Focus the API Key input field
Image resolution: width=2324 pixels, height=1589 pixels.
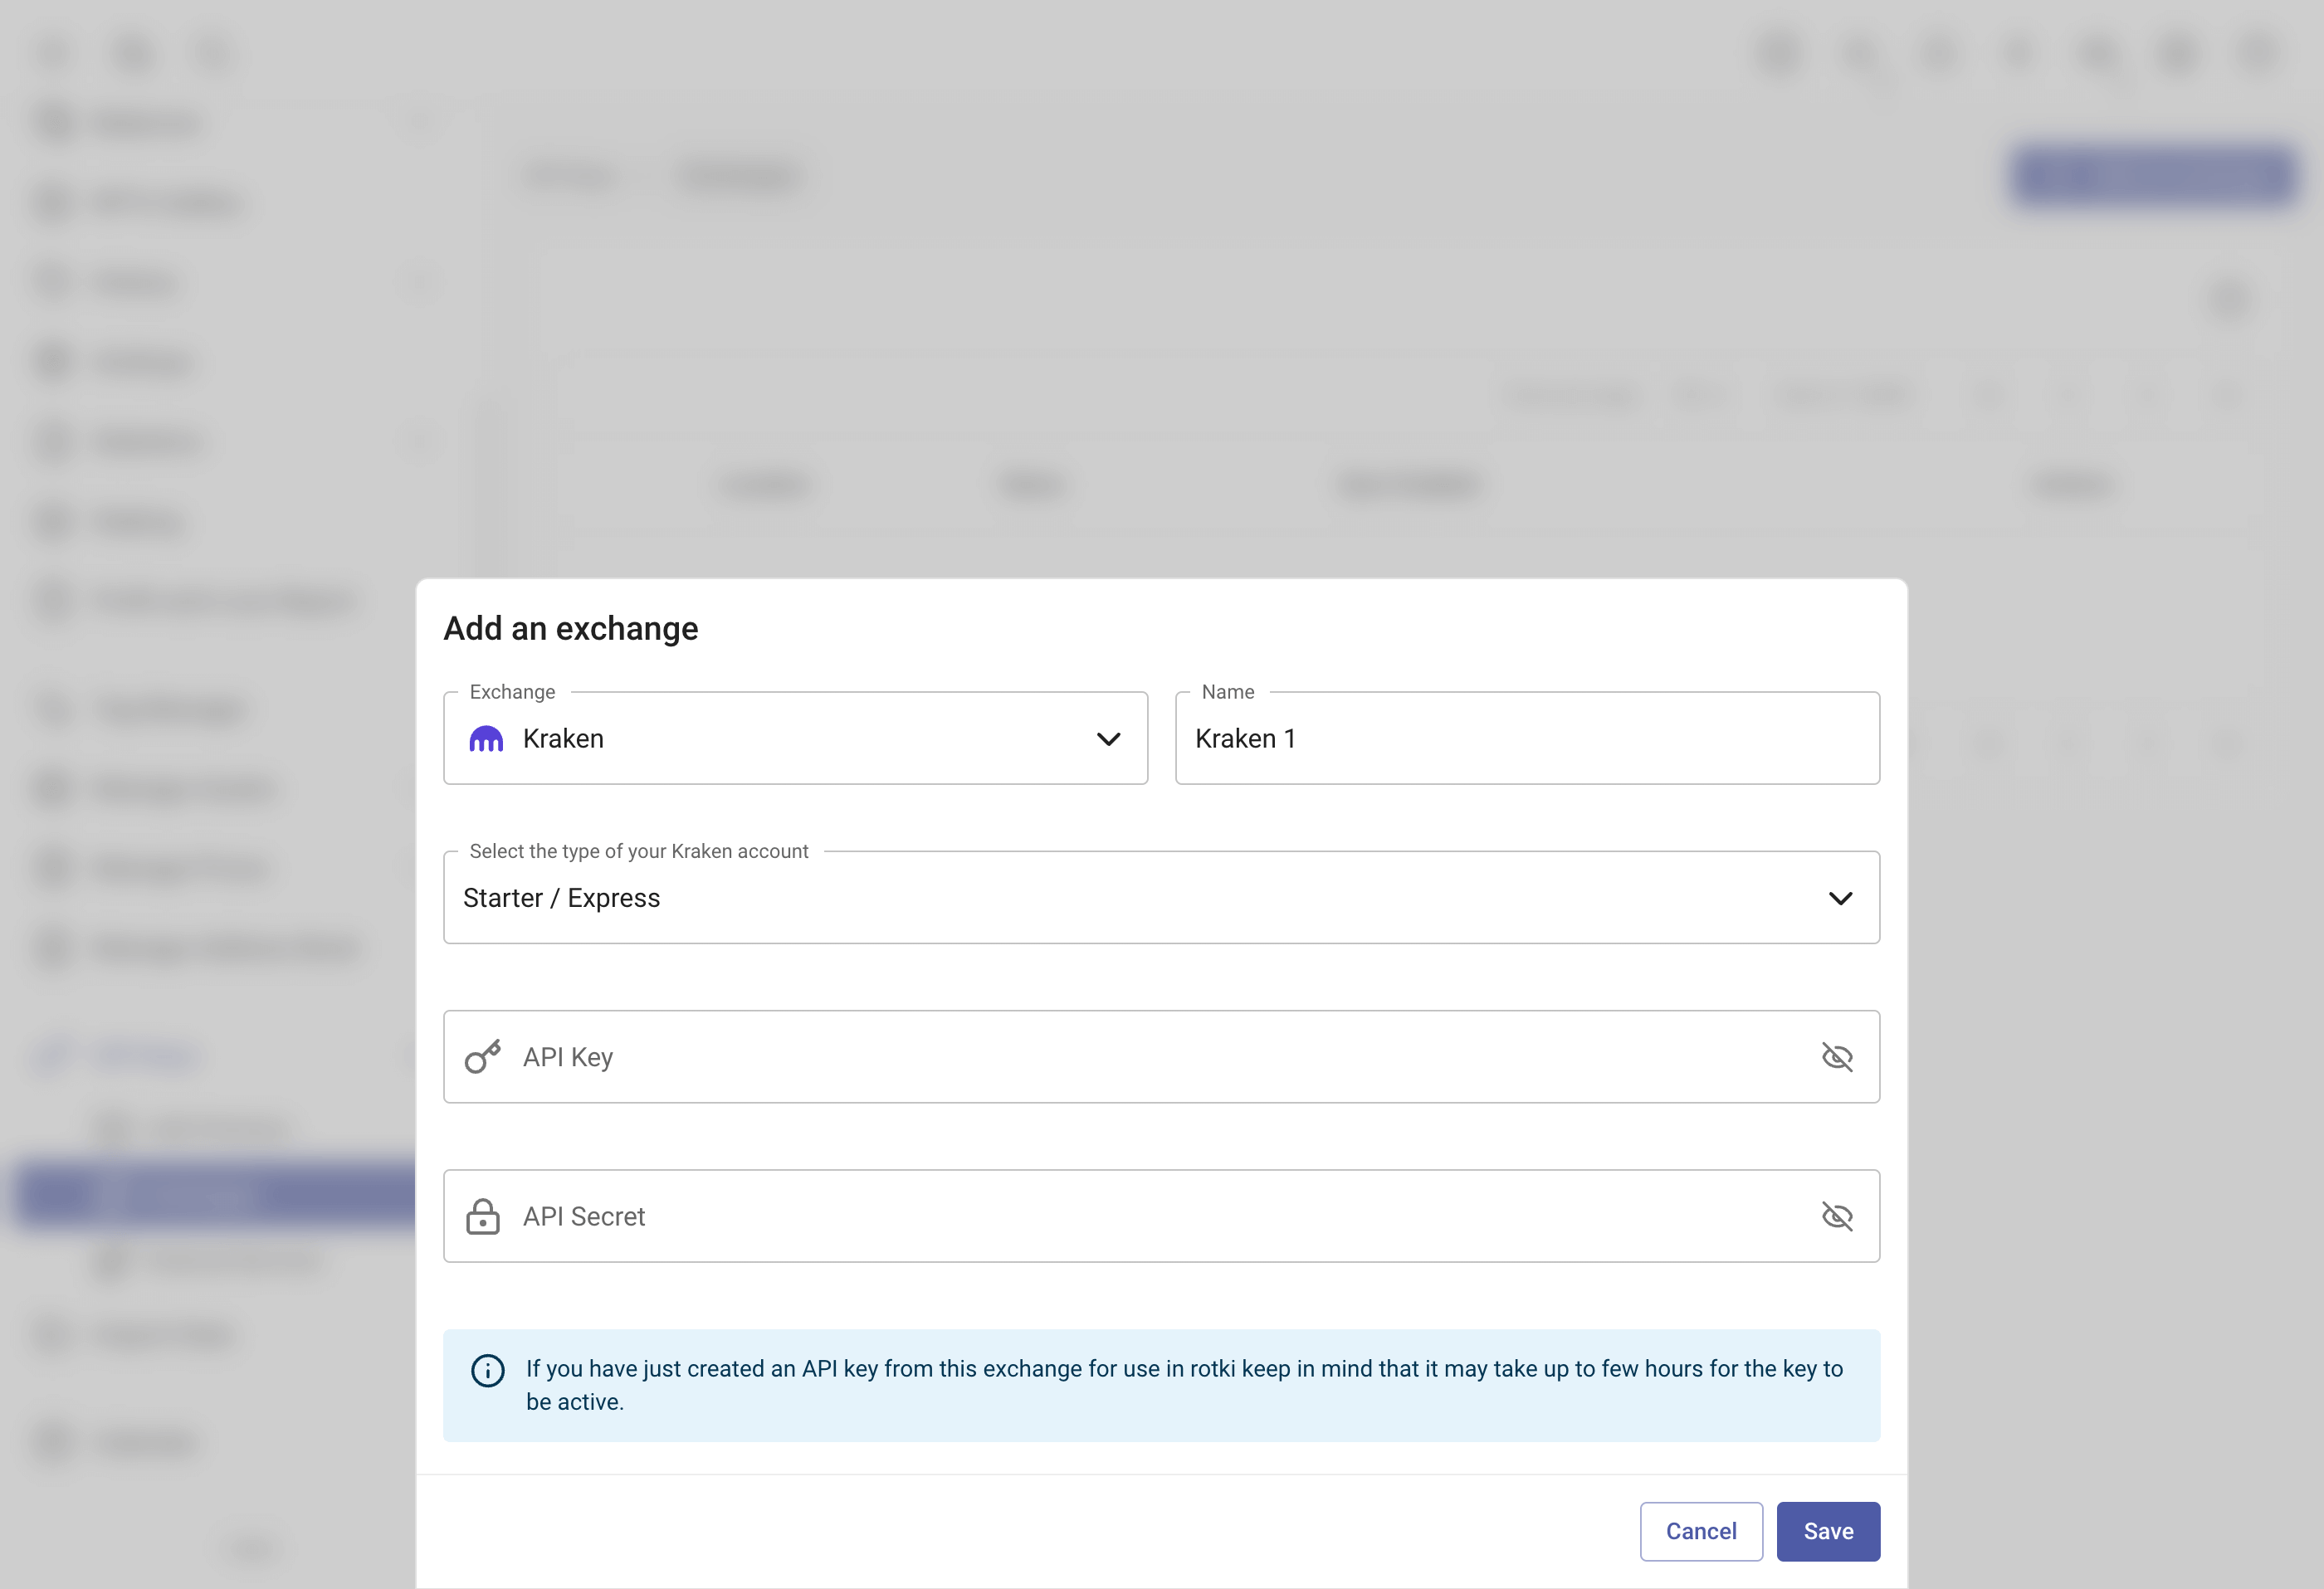tap(1161, 1057)
